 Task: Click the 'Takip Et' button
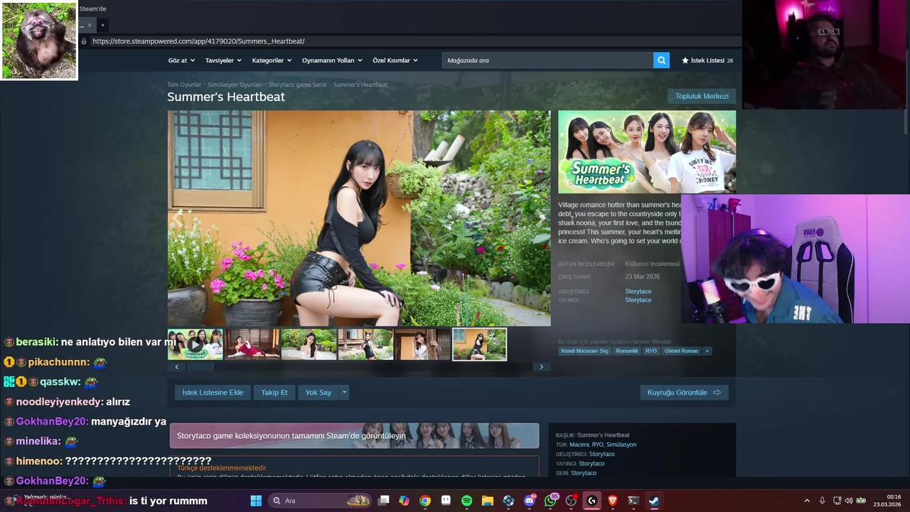[x=274, y=393]
